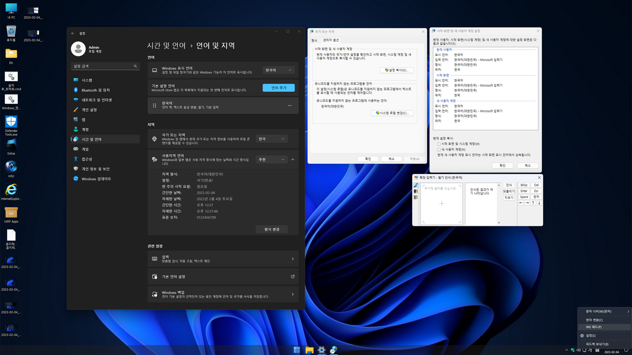Open 게임 category in Settings sidebar
Screen dimensions: 632x355
[105, 149]
